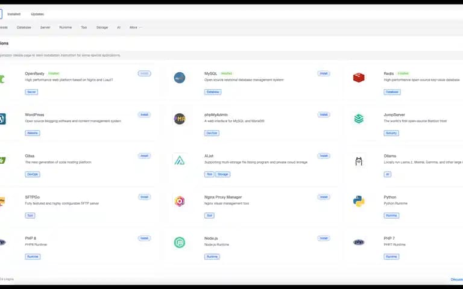Click the Website tag under WordPress
The image size is (463, 289).
[33, 133]
